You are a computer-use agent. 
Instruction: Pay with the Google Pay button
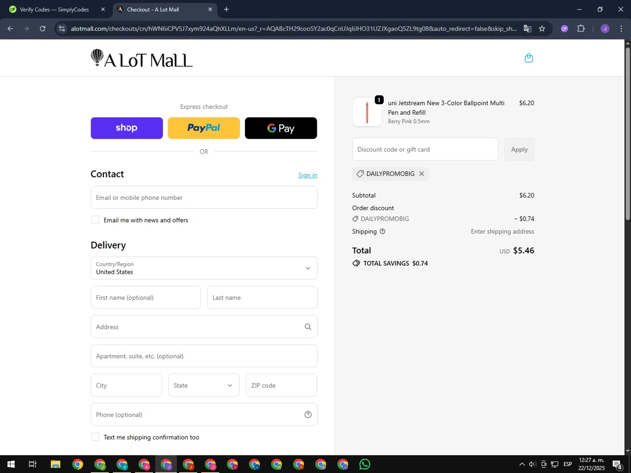coord(281,128)
